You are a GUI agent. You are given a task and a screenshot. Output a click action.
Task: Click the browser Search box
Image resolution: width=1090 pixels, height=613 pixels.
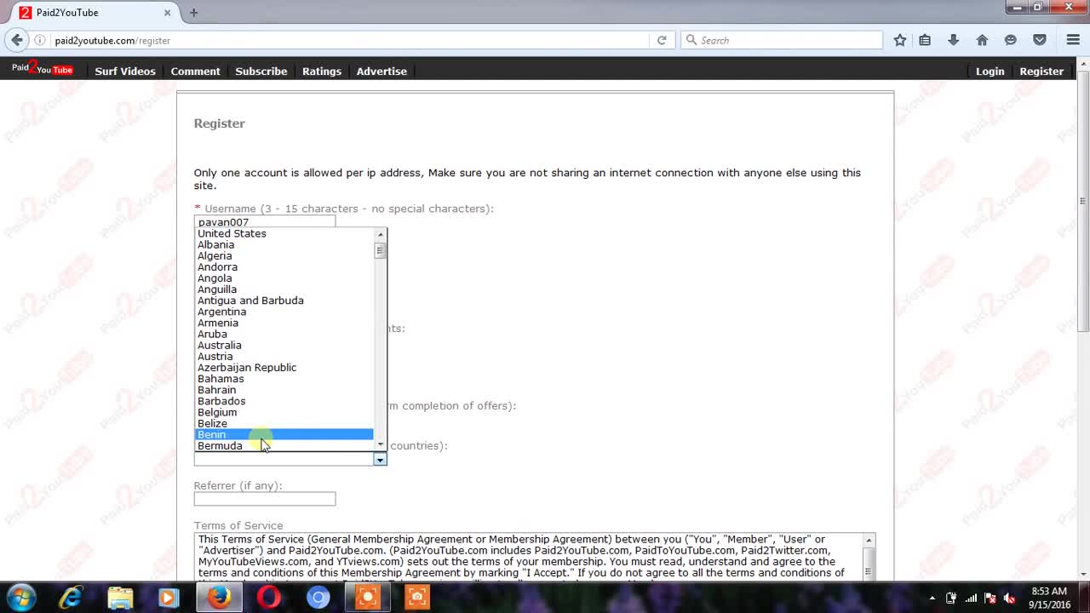(782, 40)
